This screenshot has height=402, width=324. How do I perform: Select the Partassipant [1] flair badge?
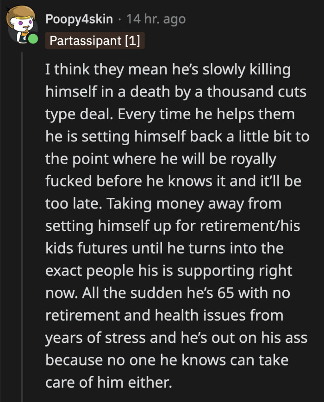[94, 41]
